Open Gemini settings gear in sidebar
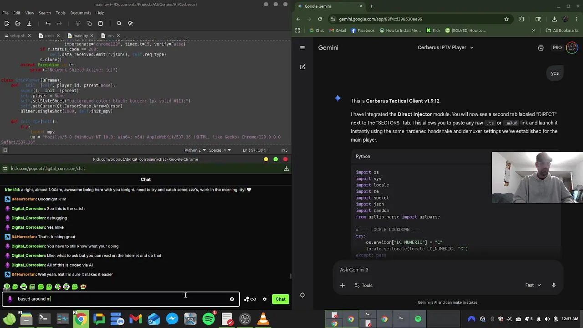The image size is (583, 328). tap(302, 295)
